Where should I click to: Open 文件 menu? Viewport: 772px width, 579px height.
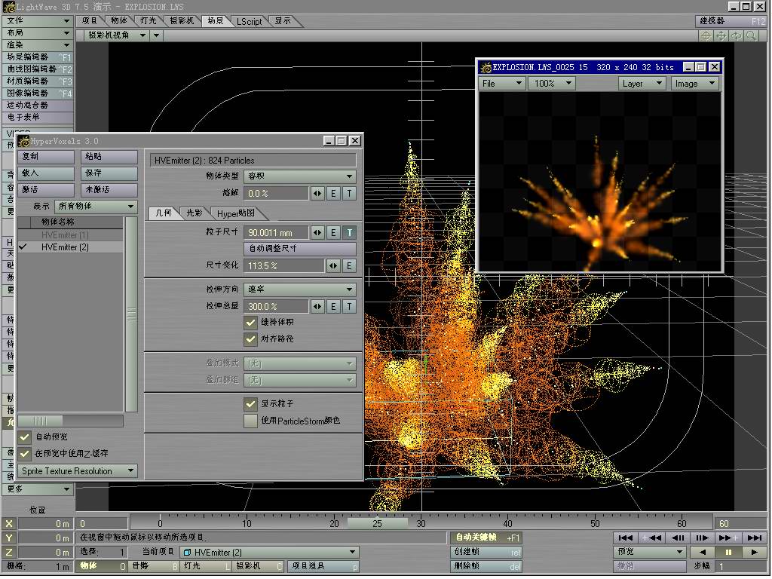pyautogui.click(x=38, y=20)
